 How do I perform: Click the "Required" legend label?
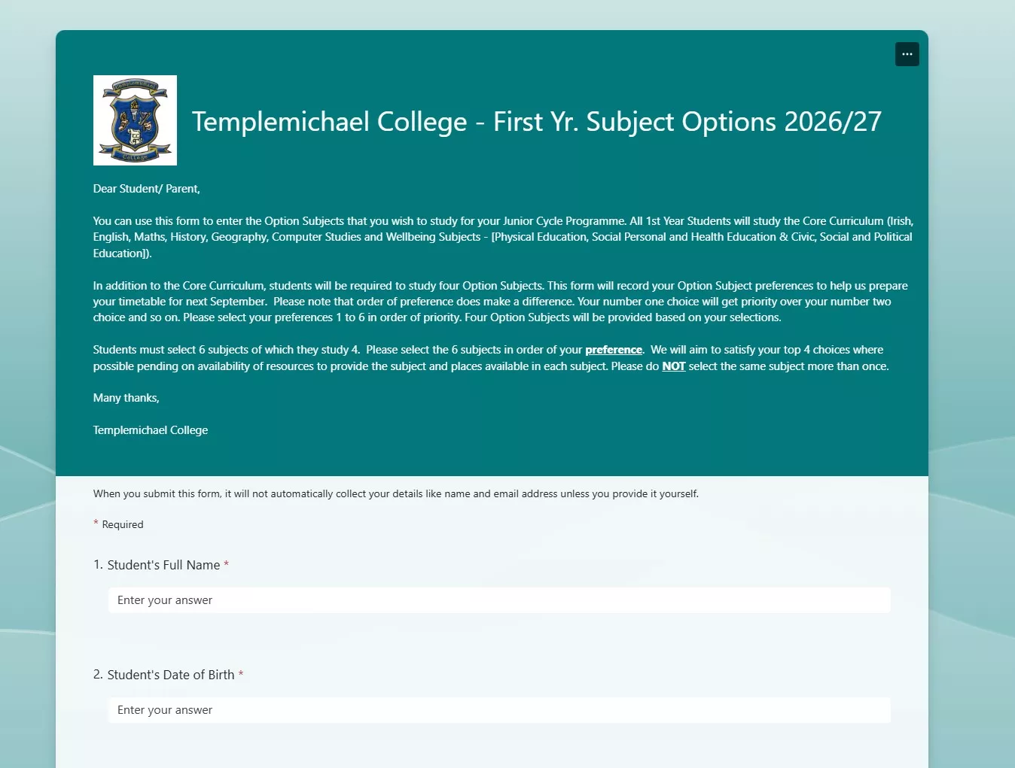tap(123, 525)
